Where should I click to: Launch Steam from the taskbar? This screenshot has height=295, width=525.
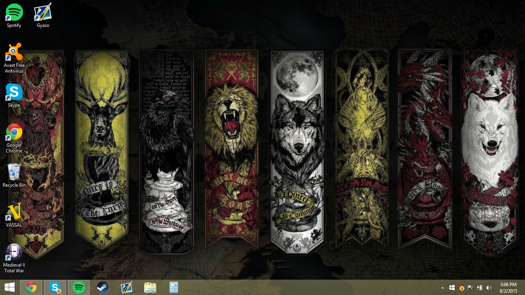[103, 287]
